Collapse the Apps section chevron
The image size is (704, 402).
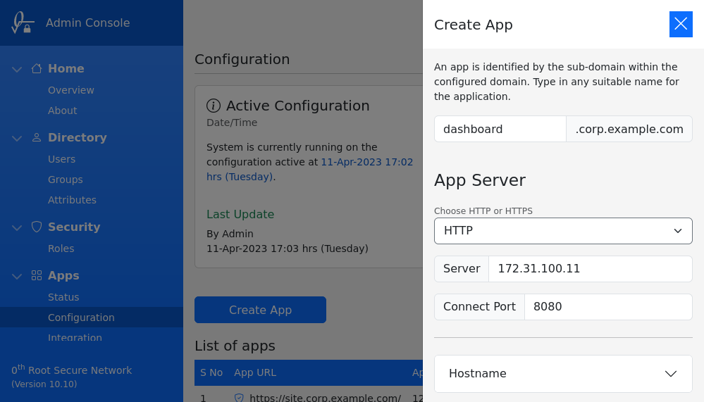[x=17, y=276]
